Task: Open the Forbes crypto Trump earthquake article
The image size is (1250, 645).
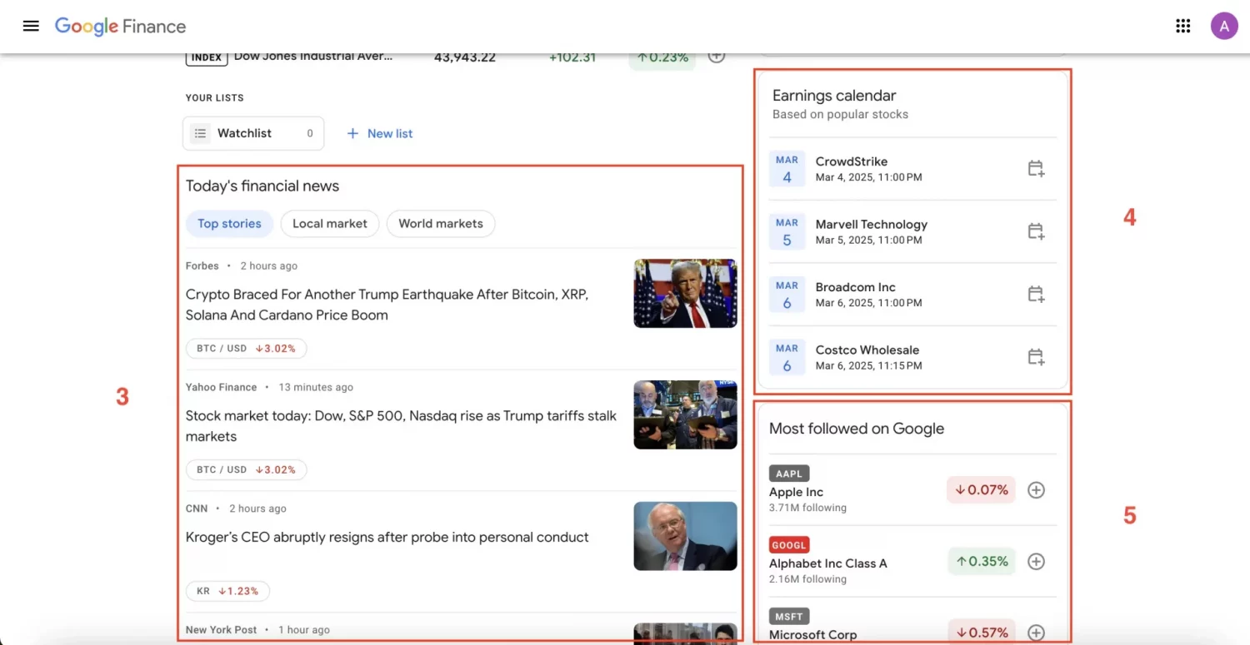Action: point(387,305)
